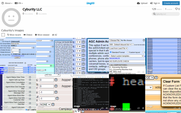Image resolution: width=181 pixels, height=113 pixels.
Task: Open the Cyburity LLC profile avatar
Action: 11,17
